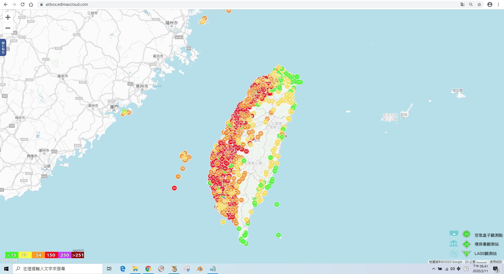504x274 pixels.
Task: Open the 使用條款 terms link
Action: point(496,262)
